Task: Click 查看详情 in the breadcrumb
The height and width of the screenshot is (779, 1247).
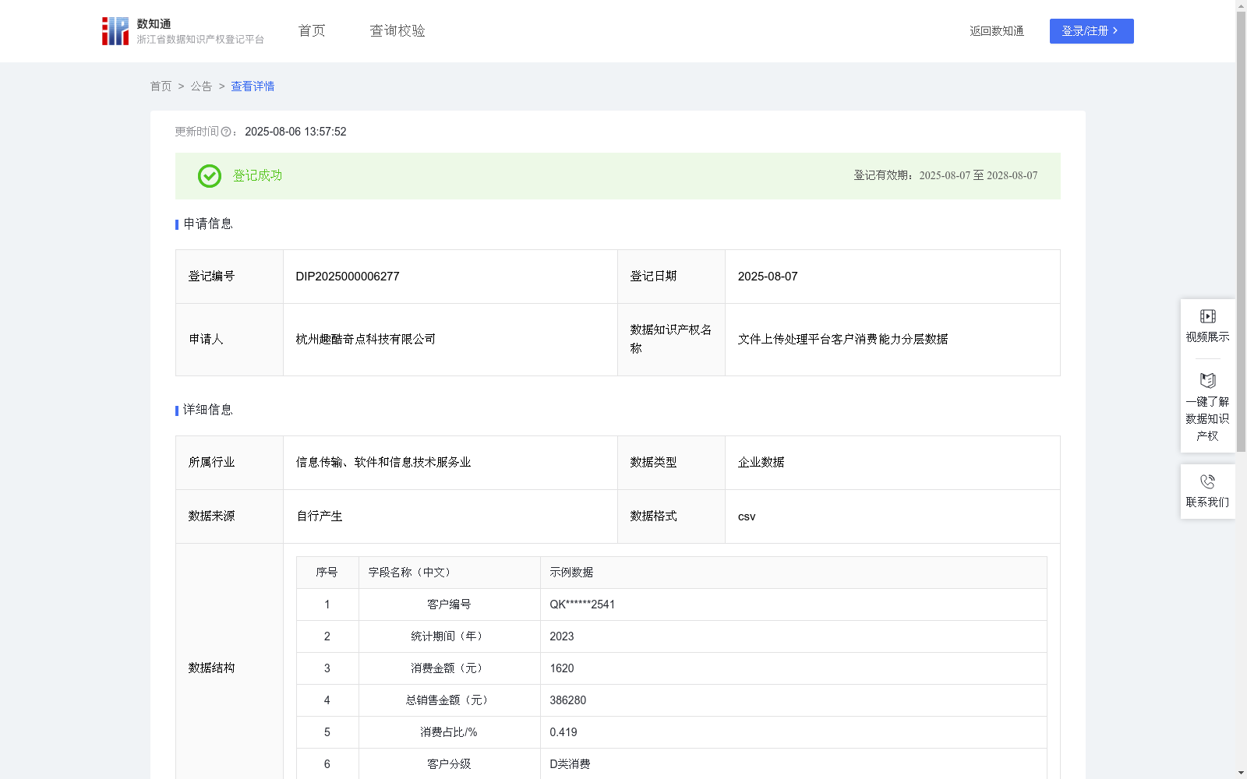Action: 253,86
